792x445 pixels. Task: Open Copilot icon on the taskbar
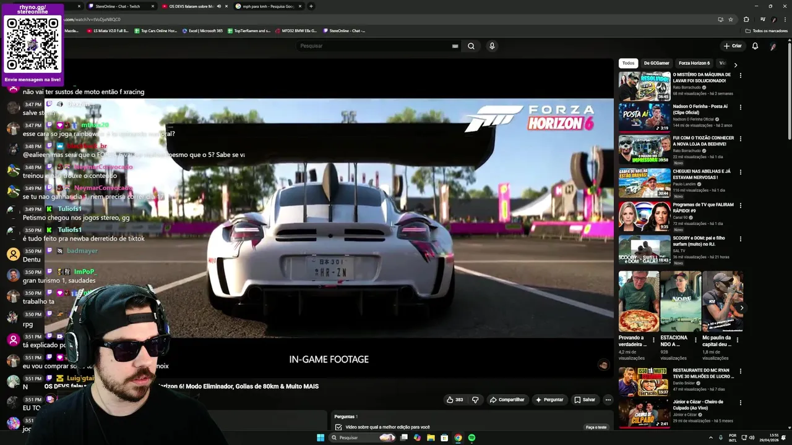(x=417, y=438)
